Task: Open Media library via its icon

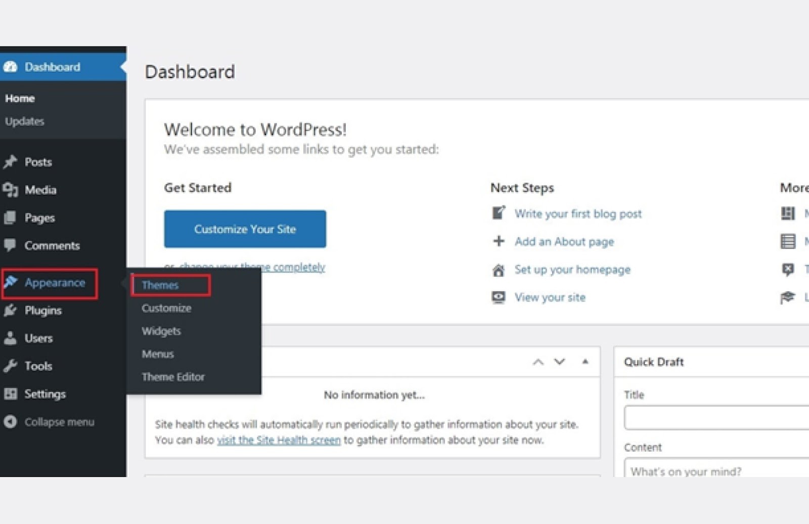Action: 10,190
